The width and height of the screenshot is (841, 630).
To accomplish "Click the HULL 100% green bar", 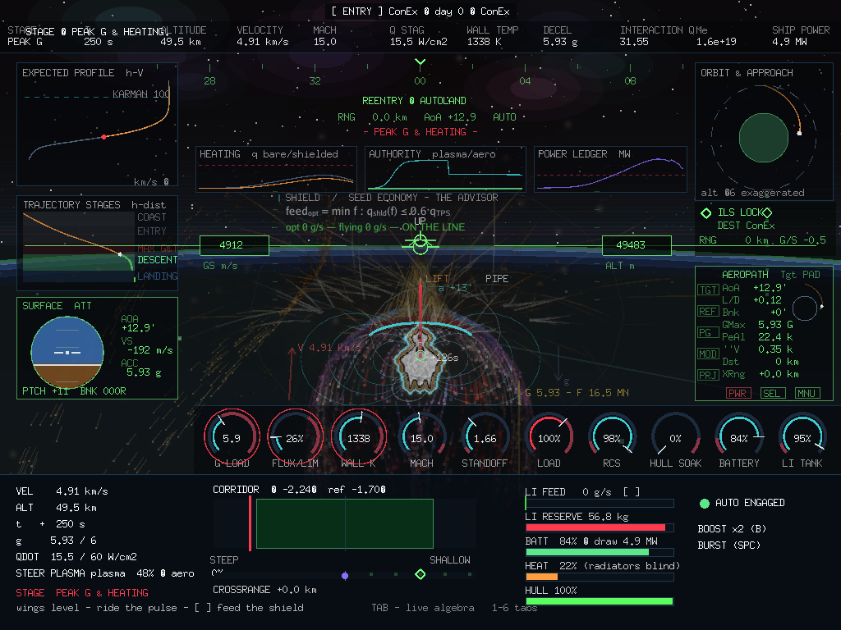I will click(x=599, y=601).
